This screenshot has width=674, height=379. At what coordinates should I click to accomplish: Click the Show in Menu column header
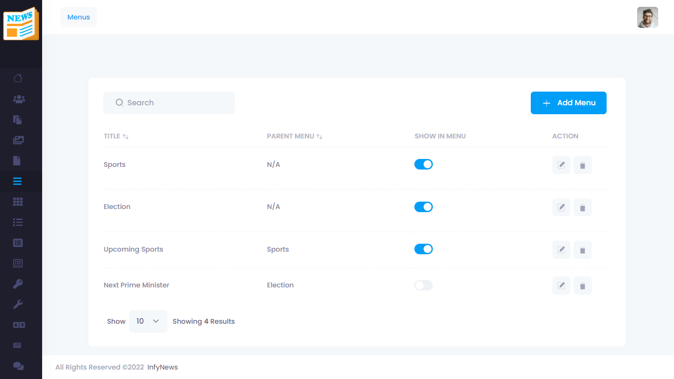(440, 136)
